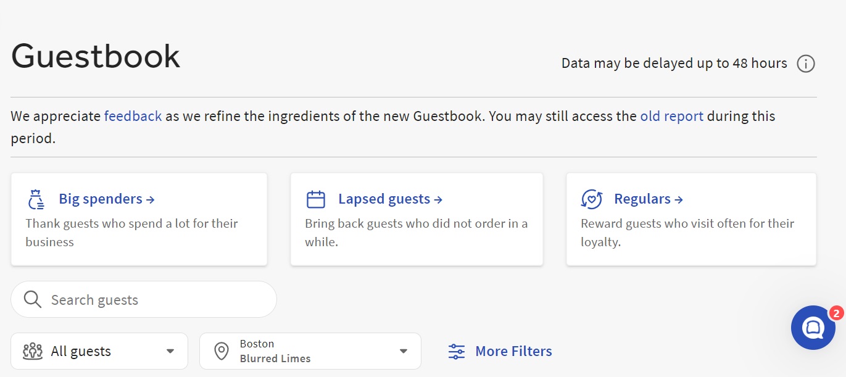
Task: Open the Boston Blurred Limes location dropdown
Action: (x=309, y=351)
